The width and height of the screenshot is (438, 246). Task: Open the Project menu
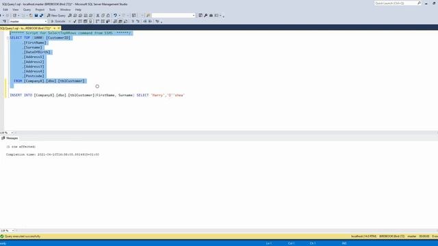pos(40,10)
